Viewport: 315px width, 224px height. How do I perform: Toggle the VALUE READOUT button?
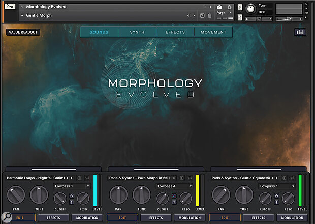point(23,32)
